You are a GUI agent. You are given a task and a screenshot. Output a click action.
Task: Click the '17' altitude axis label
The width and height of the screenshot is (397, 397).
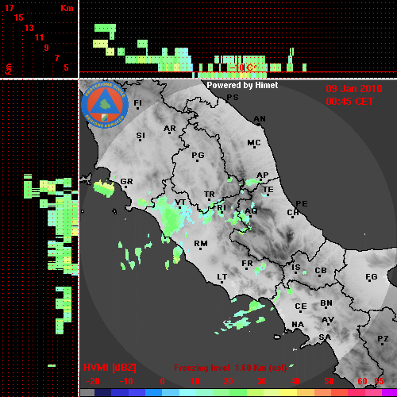click(x=9, y=8)
